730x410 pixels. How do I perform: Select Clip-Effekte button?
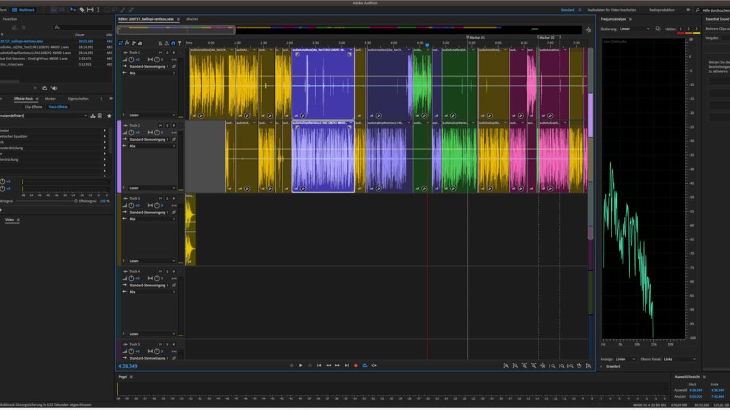(34, 107)
